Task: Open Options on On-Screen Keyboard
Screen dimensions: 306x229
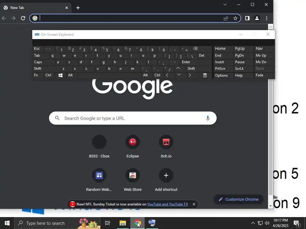Action: coord(224,75)
